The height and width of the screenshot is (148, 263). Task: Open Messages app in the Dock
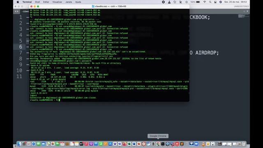(38, 144)
